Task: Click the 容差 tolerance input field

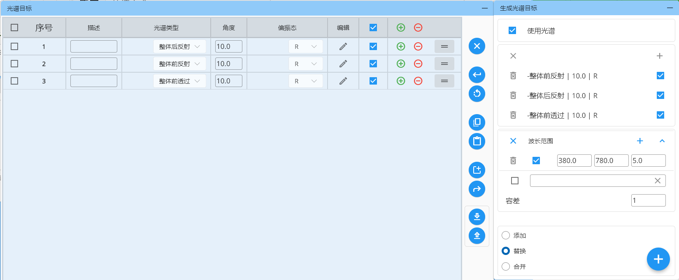Action: (x=648, y=200)
